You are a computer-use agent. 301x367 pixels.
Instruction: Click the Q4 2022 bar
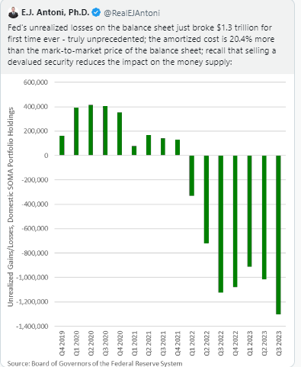click(x=235, y=221)
